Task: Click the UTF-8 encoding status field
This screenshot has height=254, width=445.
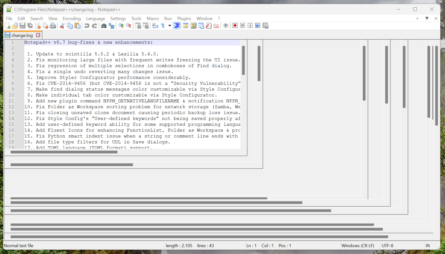Action: pyautogui.click(x=388, y=246)
